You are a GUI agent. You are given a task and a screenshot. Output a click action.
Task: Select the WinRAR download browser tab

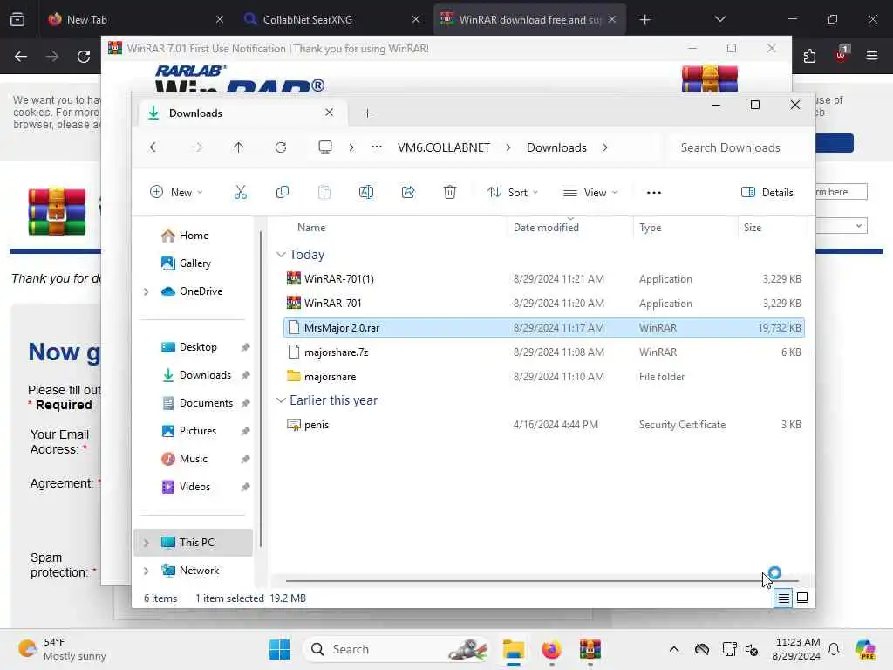coord(529,19)
